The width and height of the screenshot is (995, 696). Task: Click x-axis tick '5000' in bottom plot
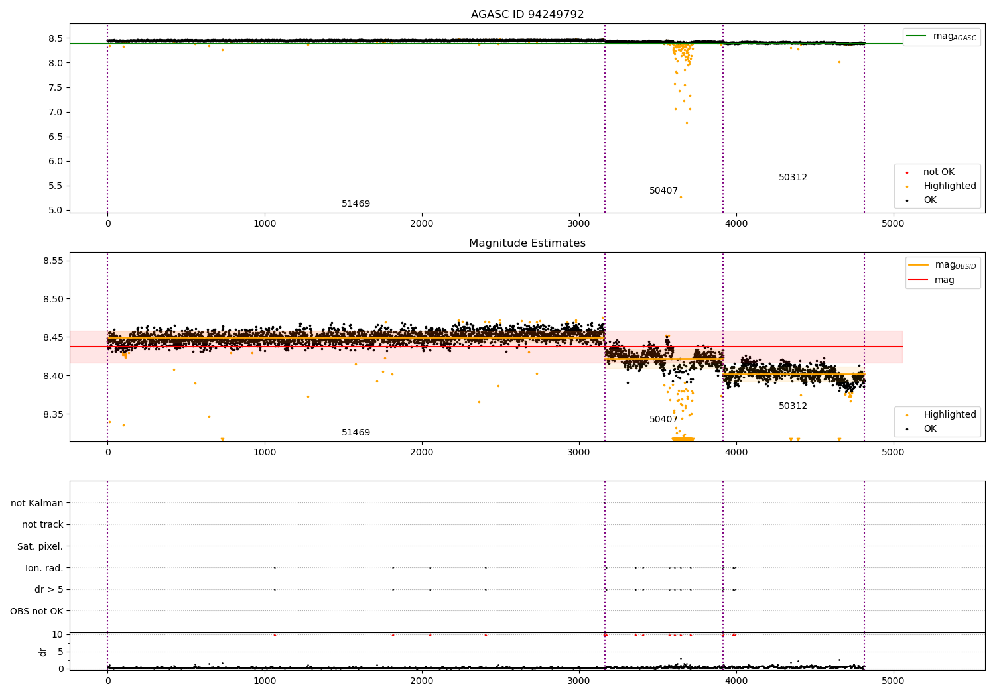coord(894,681)
